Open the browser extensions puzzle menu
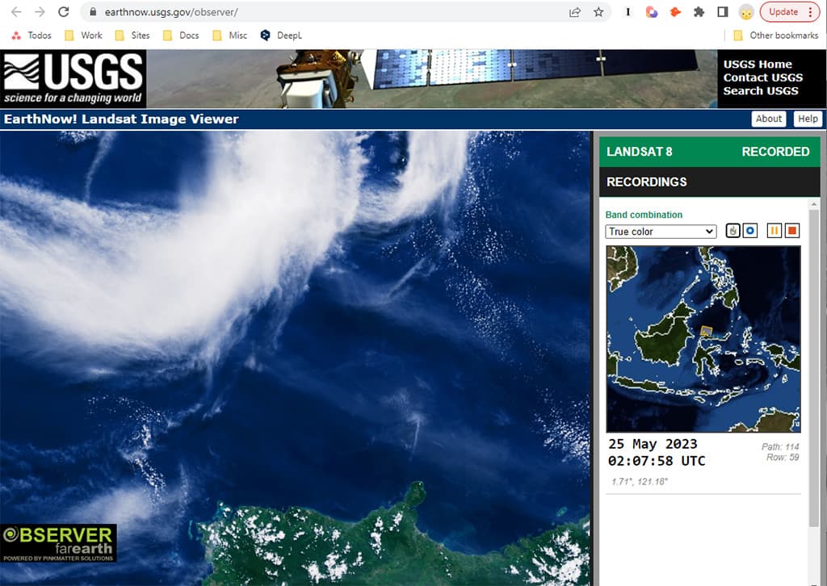Screen dimensions: 827x586 coord(699,12)
